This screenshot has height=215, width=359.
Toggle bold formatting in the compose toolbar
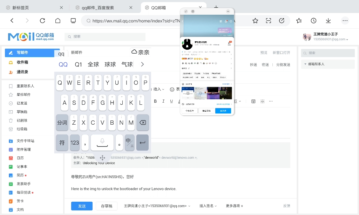[x=155, y=101]
